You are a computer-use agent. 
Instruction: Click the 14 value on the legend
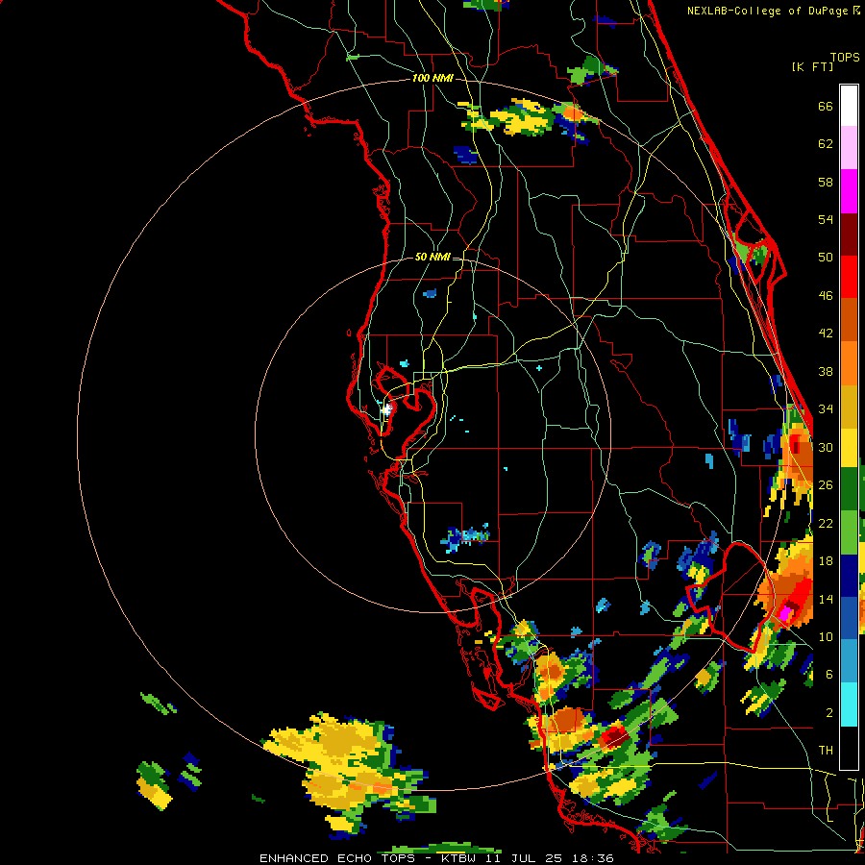coord(826,599)
